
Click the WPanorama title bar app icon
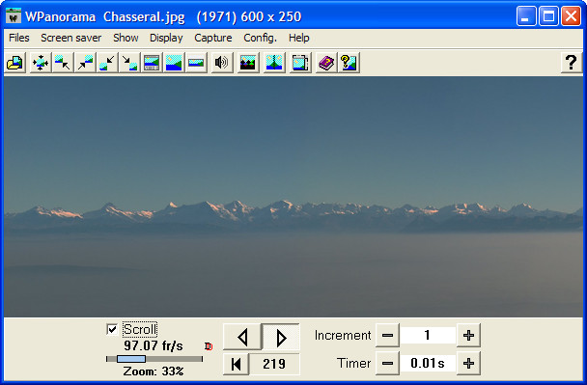[x=14, y=15]
